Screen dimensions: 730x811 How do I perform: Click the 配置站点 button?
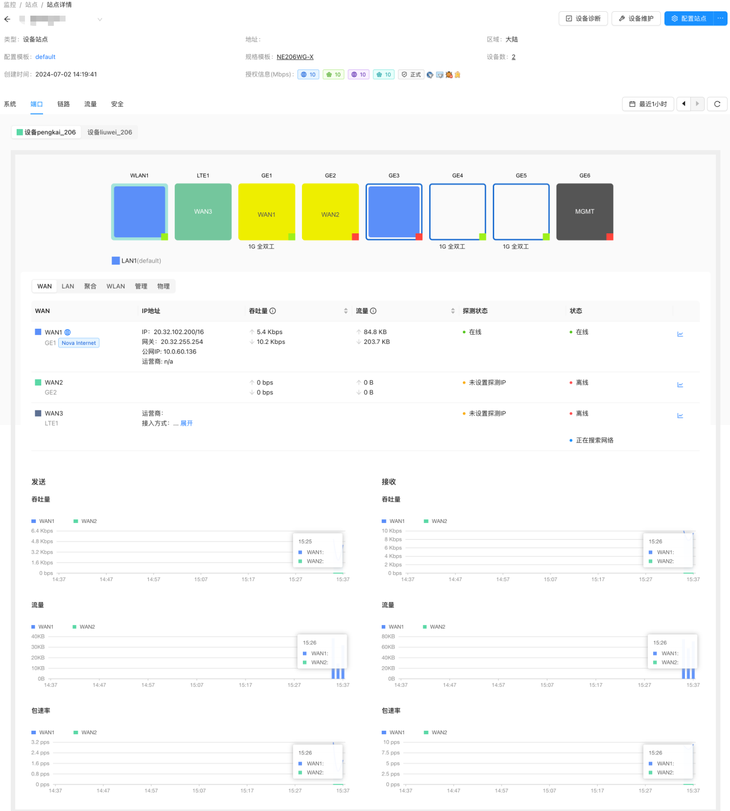[689, 19]
